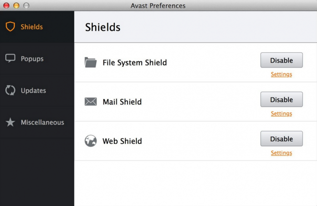Open Mail Shield Settings link

[x=281, y=114]
